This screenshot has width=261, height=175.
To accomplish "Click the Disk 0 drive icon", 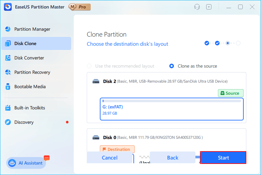I will point(96,137).
